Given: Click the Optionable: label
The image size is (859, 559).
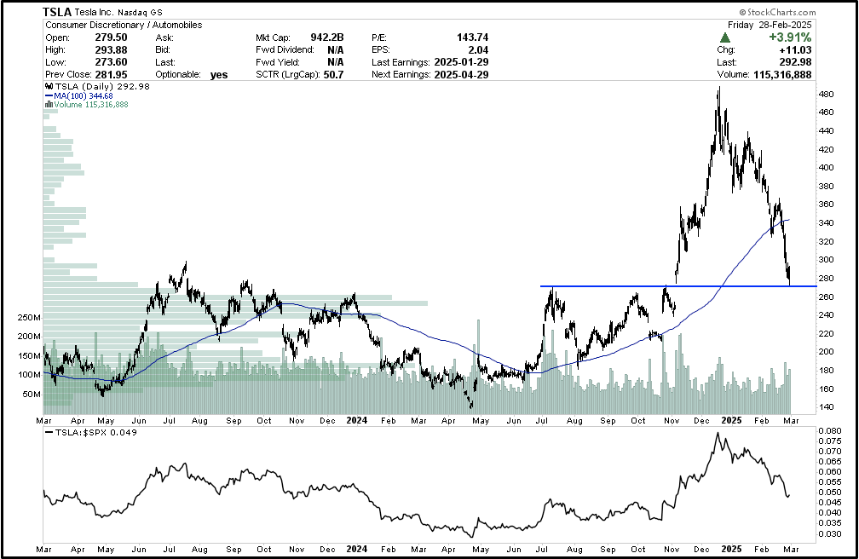Looking at the screenshot, I should [178, 74].
